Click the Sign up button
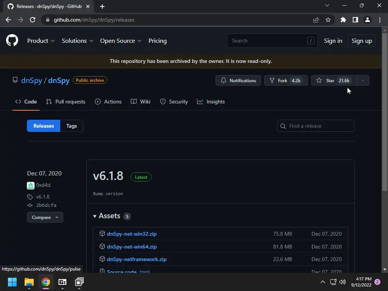This screenshot has width=388, height=291. point(362,41)
